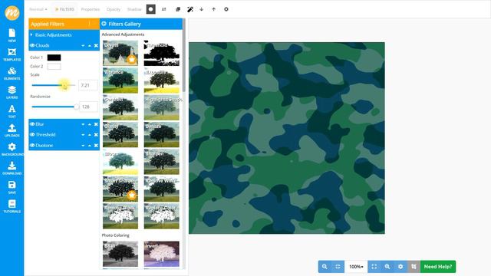Image resolution: width=491 pixels, height=276 pixels.
Task: Click the zoom out magnifier in bottom bar
Action: pos(325,267)
